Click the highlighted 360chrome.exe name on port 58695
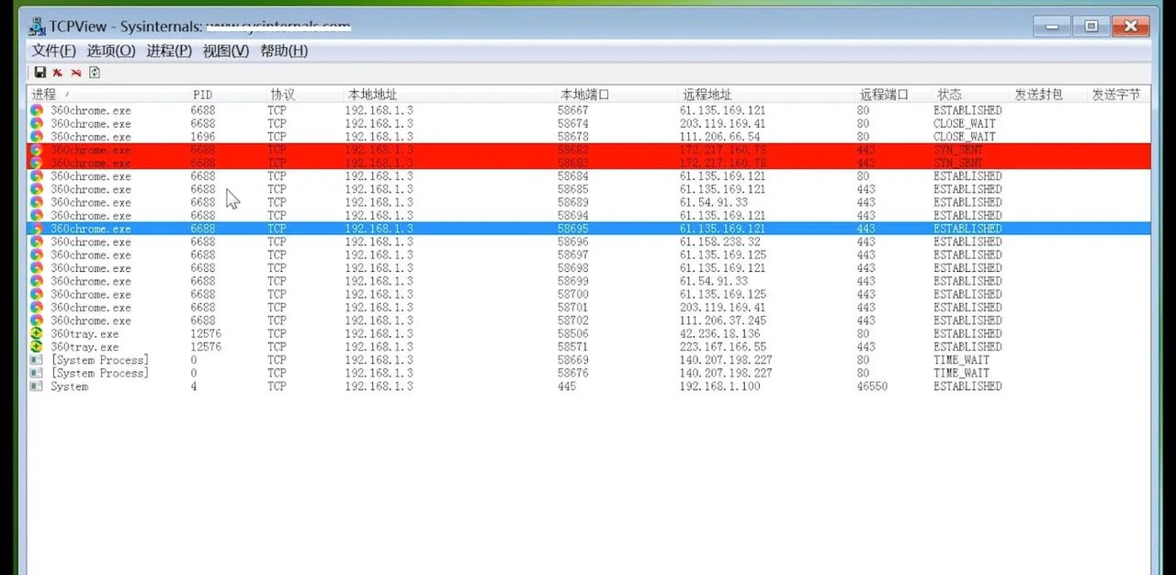1176x575 pixels. click(x=91, y=229)
